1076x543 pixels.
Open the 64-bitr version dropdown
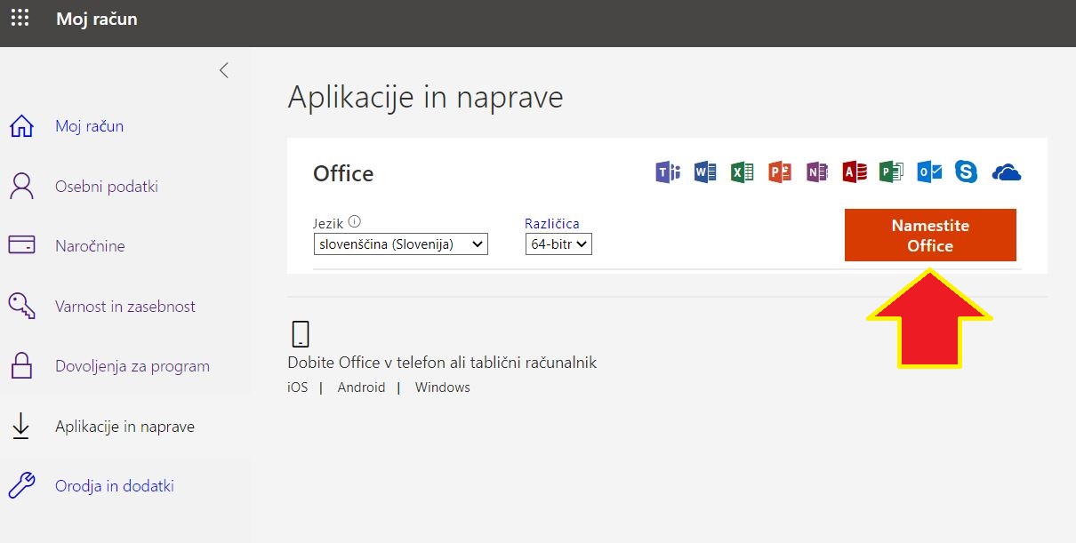pyautogui.click(x=558, y=244)
